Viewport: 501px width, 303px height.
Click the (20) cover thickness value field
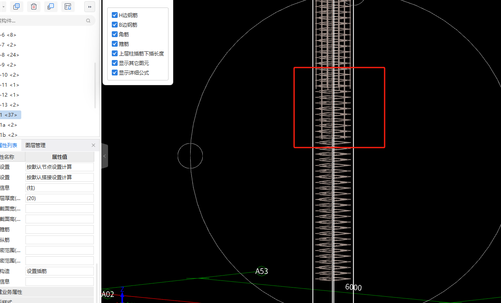(x=60, y=198)
